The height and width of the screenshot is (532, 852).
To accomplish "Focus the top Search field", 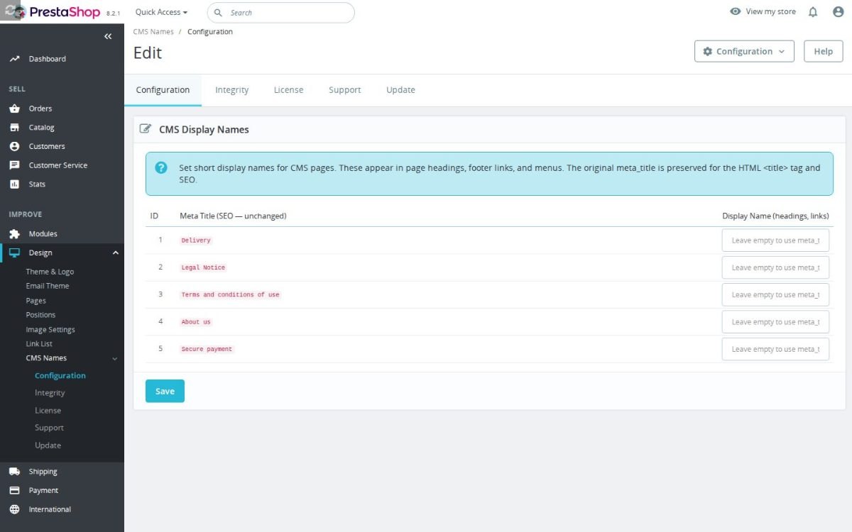I will tap(280, 13).
